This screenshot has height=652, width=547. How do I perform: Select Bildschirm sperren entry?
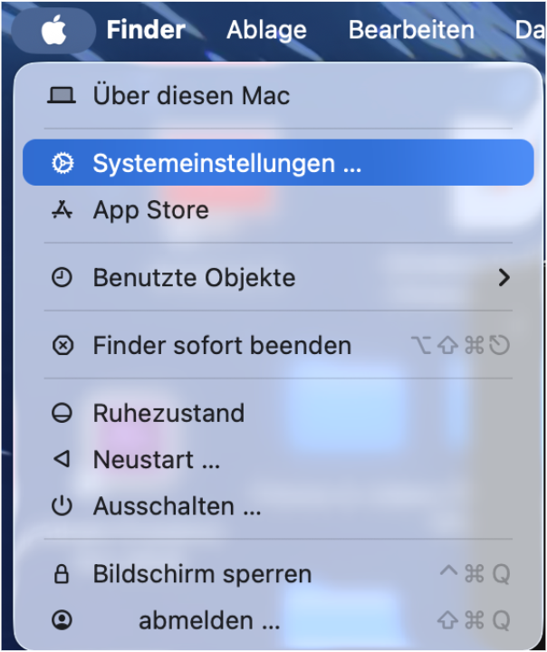point(202,574)
